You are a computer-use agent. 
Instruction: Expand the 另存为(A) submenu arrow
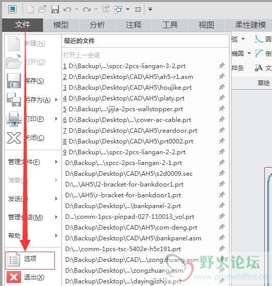point(56,99)
